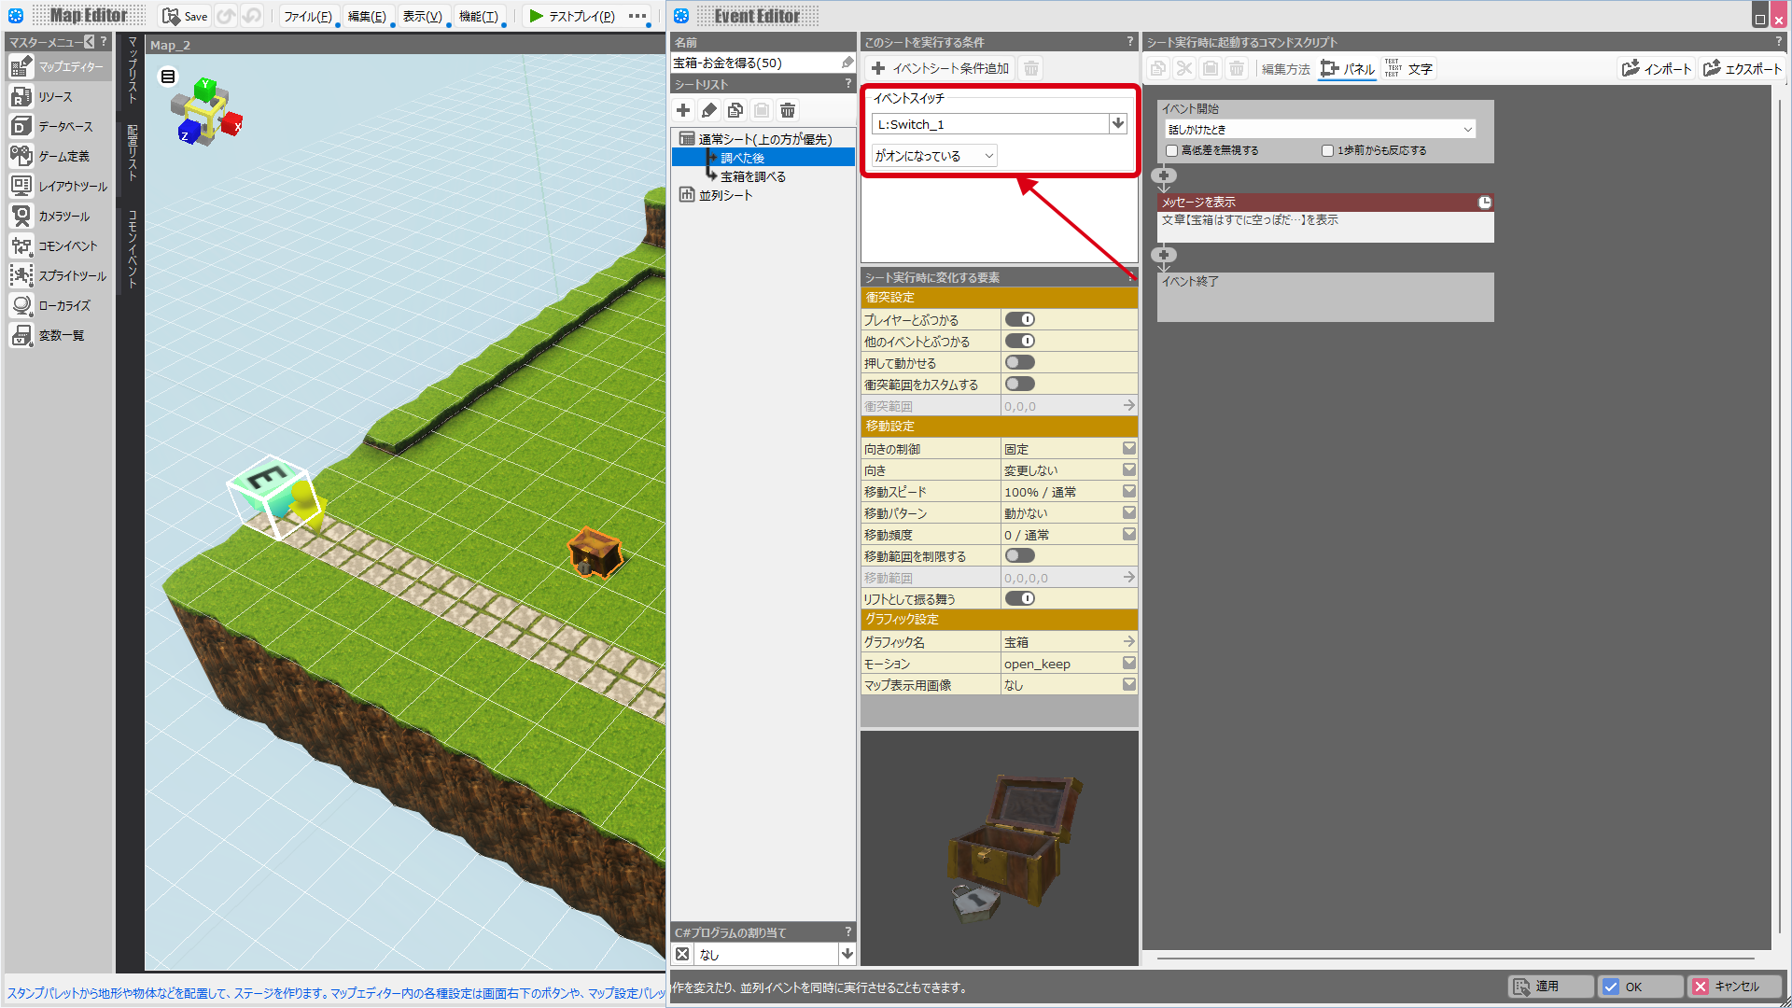Open the マップエディター map editor tool
Image resolution: width=1792 pixels, height=1008 pixels.
(x=58, y=67)
